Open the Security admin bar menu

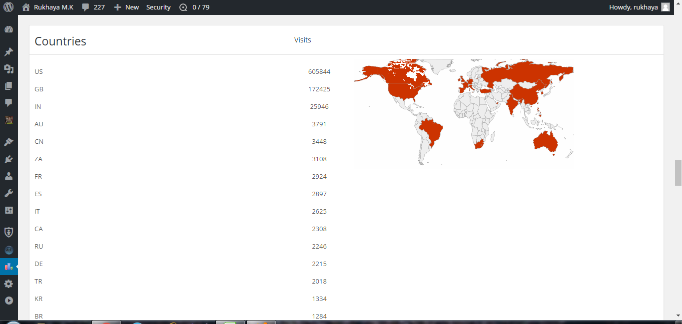coord(158,7)
